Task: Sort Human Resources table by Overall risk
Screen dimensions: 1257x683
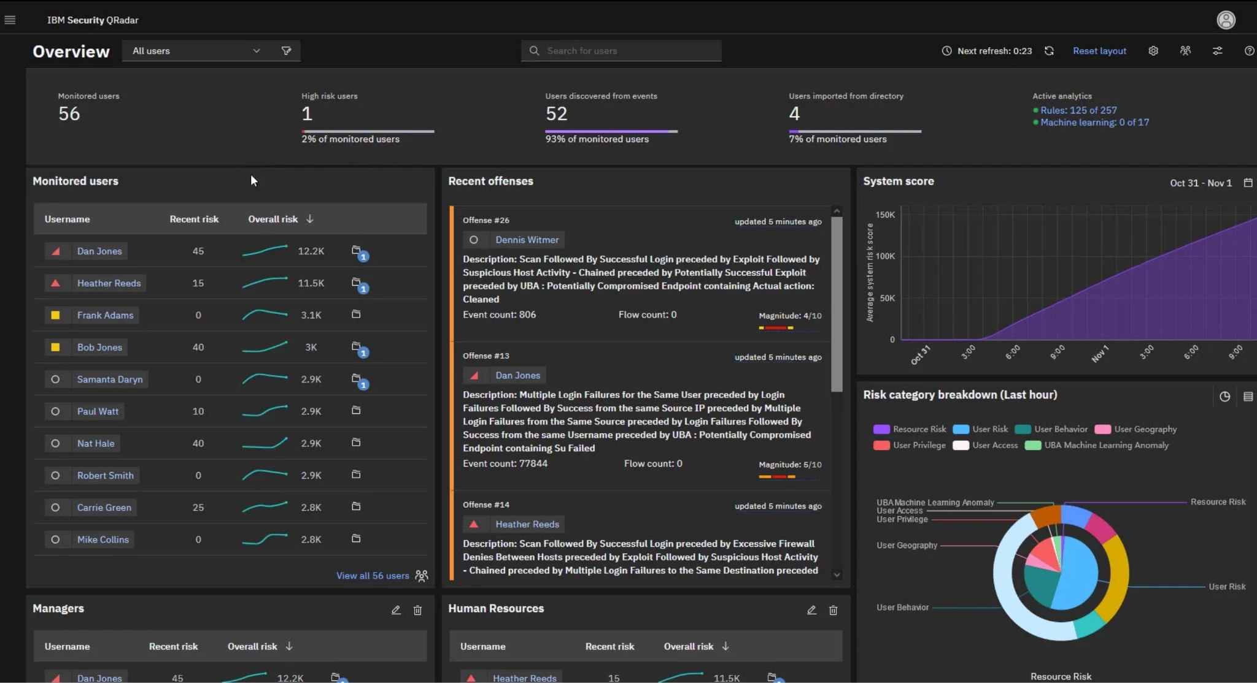Action: point(697,646)
